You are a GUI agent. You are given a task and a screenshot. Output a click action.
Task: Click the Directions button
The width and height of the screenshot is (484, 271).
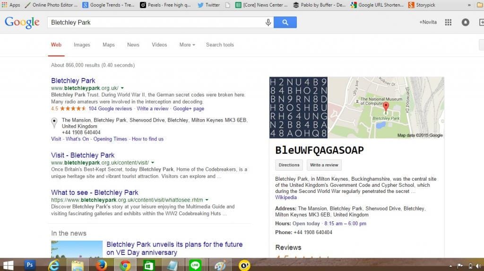289,165
